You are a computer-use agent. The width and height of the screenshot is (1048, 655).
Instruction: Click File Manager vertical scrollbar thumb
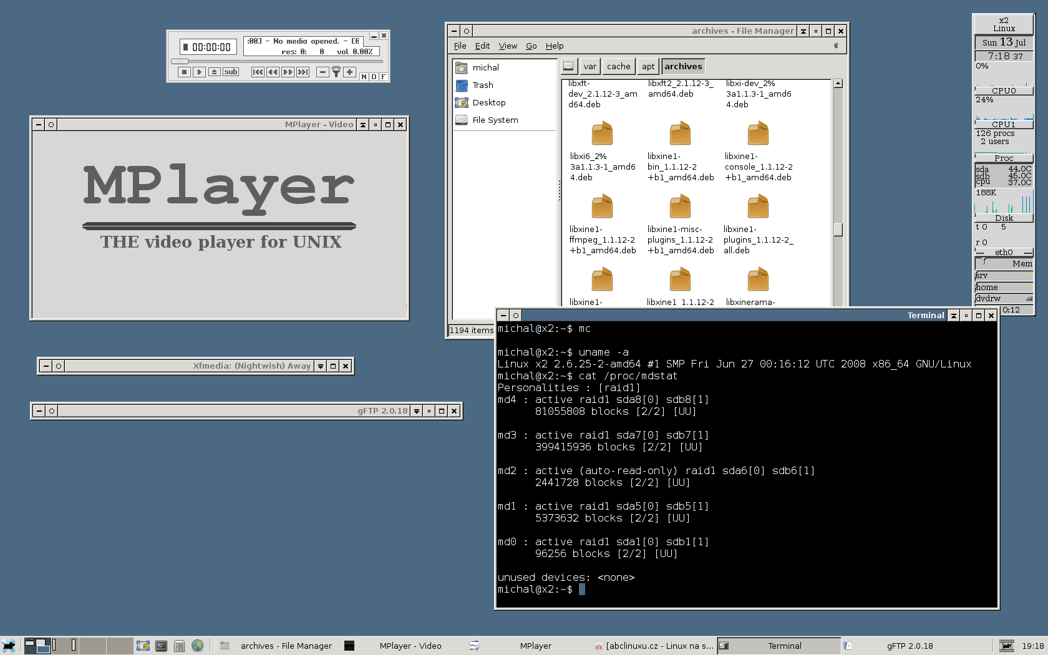[838, 229]
